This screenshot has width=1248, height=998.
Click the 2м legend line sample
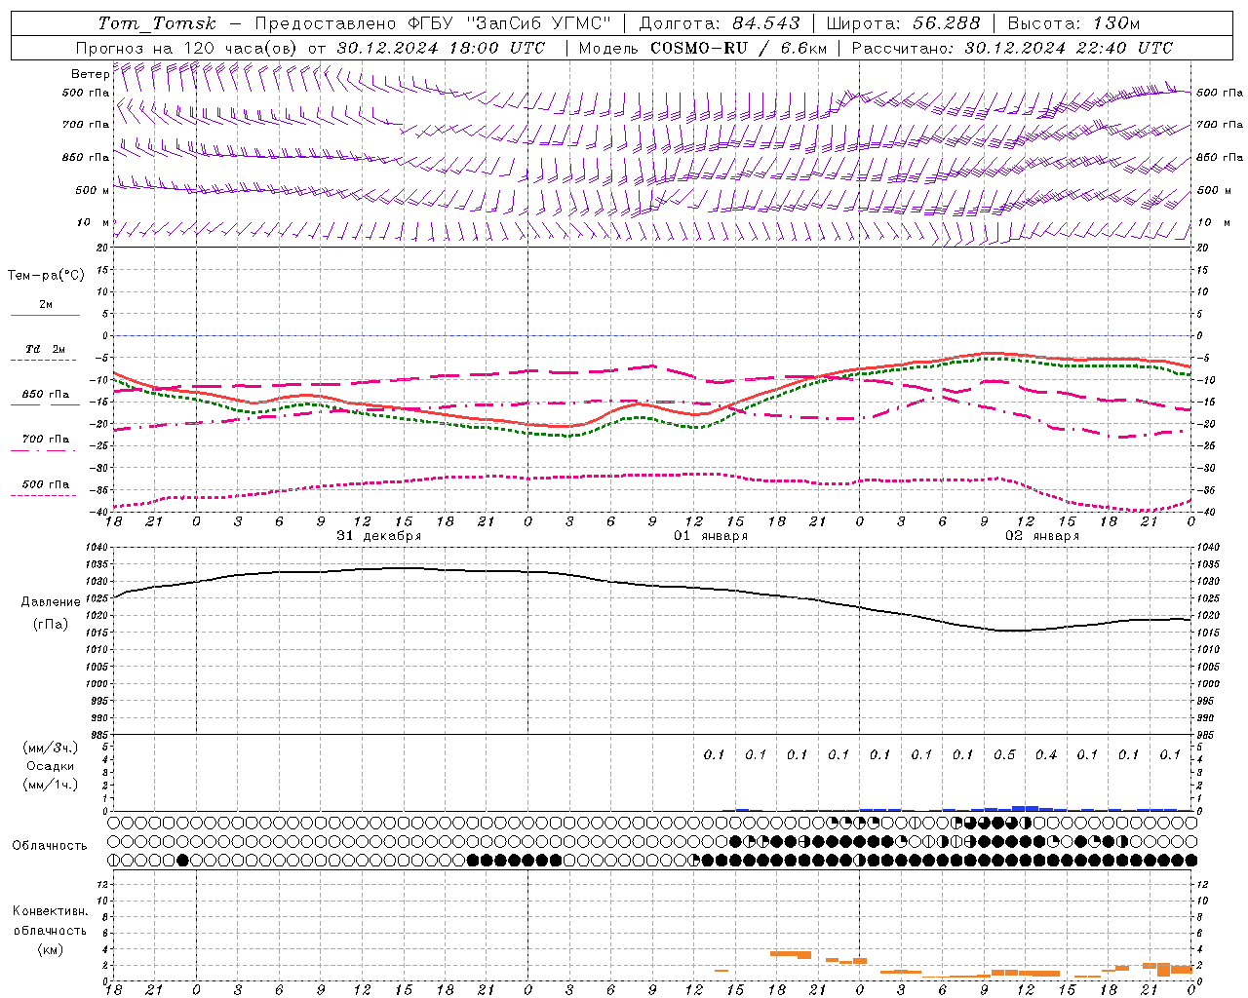(45, 315)
